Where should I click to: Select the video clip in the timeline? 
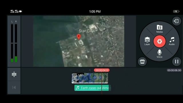[x=90, y=78]
